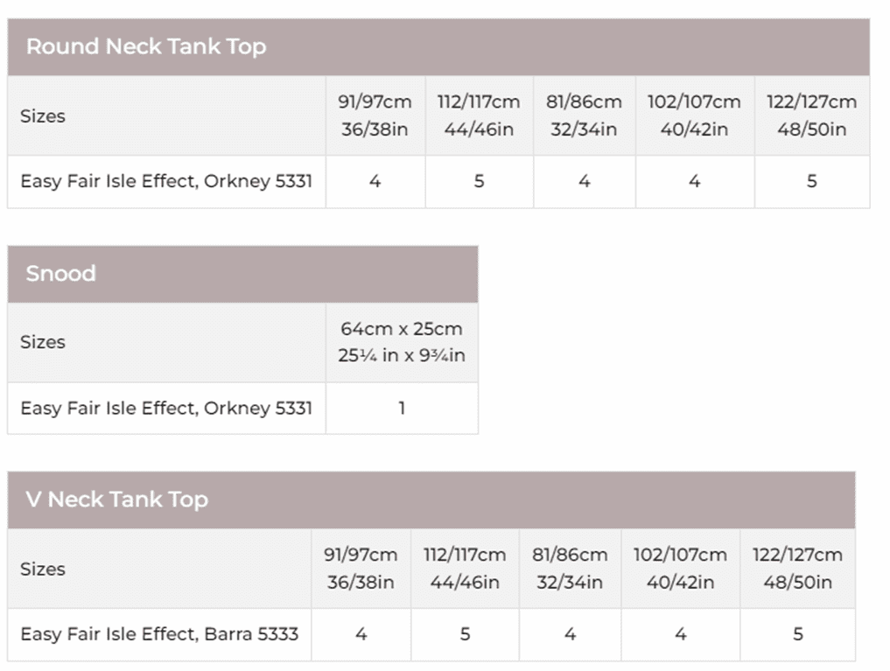Select the Snood quantity value 1
Image resolution: width=890 pixels, height=671 pixels.
pos(402,408)
